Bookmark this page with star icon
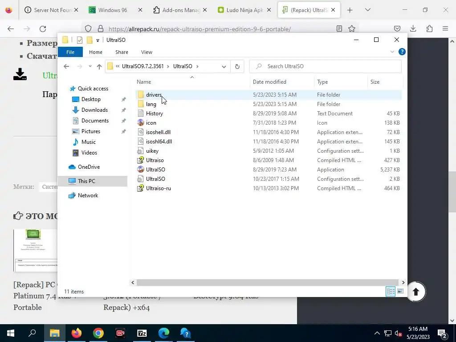The image size is (456, 342). coord(352,28)
